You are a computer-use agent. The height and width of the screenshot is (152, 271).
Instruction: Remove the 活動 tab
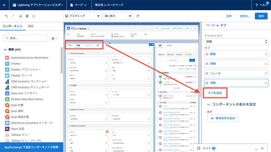coord(266,83)
